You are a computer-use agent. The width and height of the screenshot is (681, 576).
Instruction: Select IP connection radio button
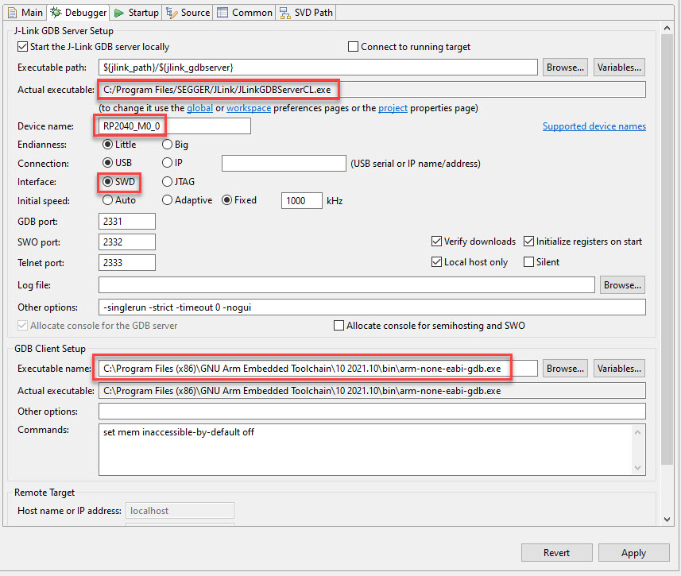pyautogui.click(x=167, y=163)
